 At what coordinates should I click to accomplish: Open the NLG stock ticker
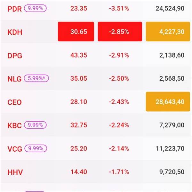pos(14,79)
